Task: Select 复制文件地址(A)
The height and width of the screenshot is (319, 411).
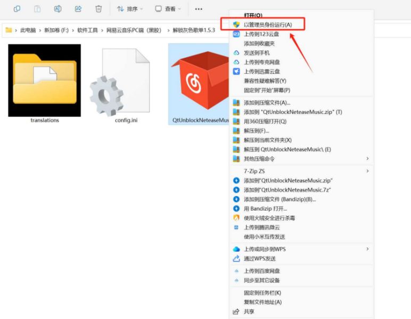Action: coord(301,302)
